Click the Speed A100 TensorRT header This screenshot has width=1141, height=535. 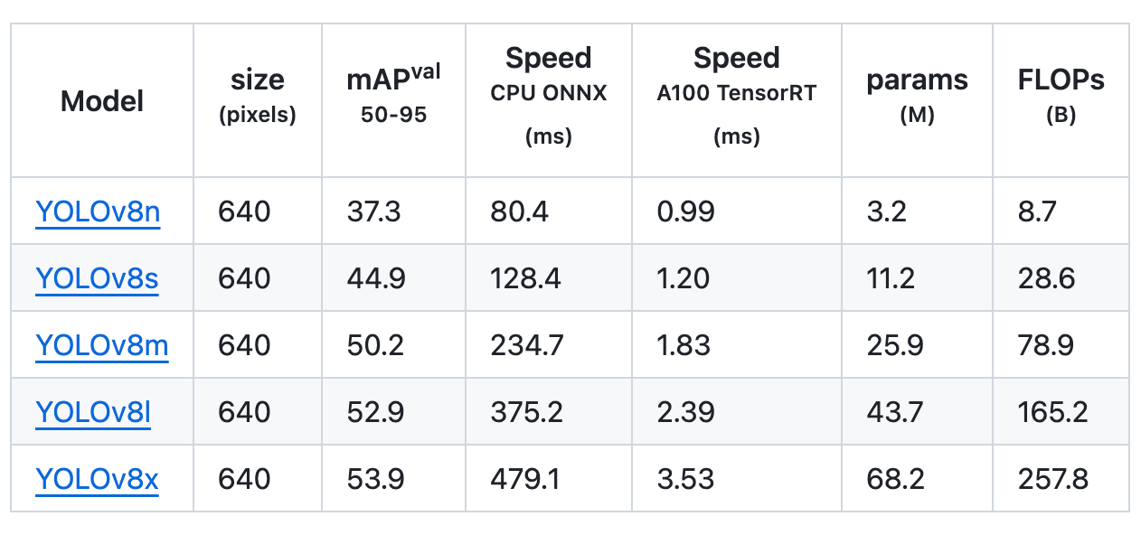(x=736, y=95)
